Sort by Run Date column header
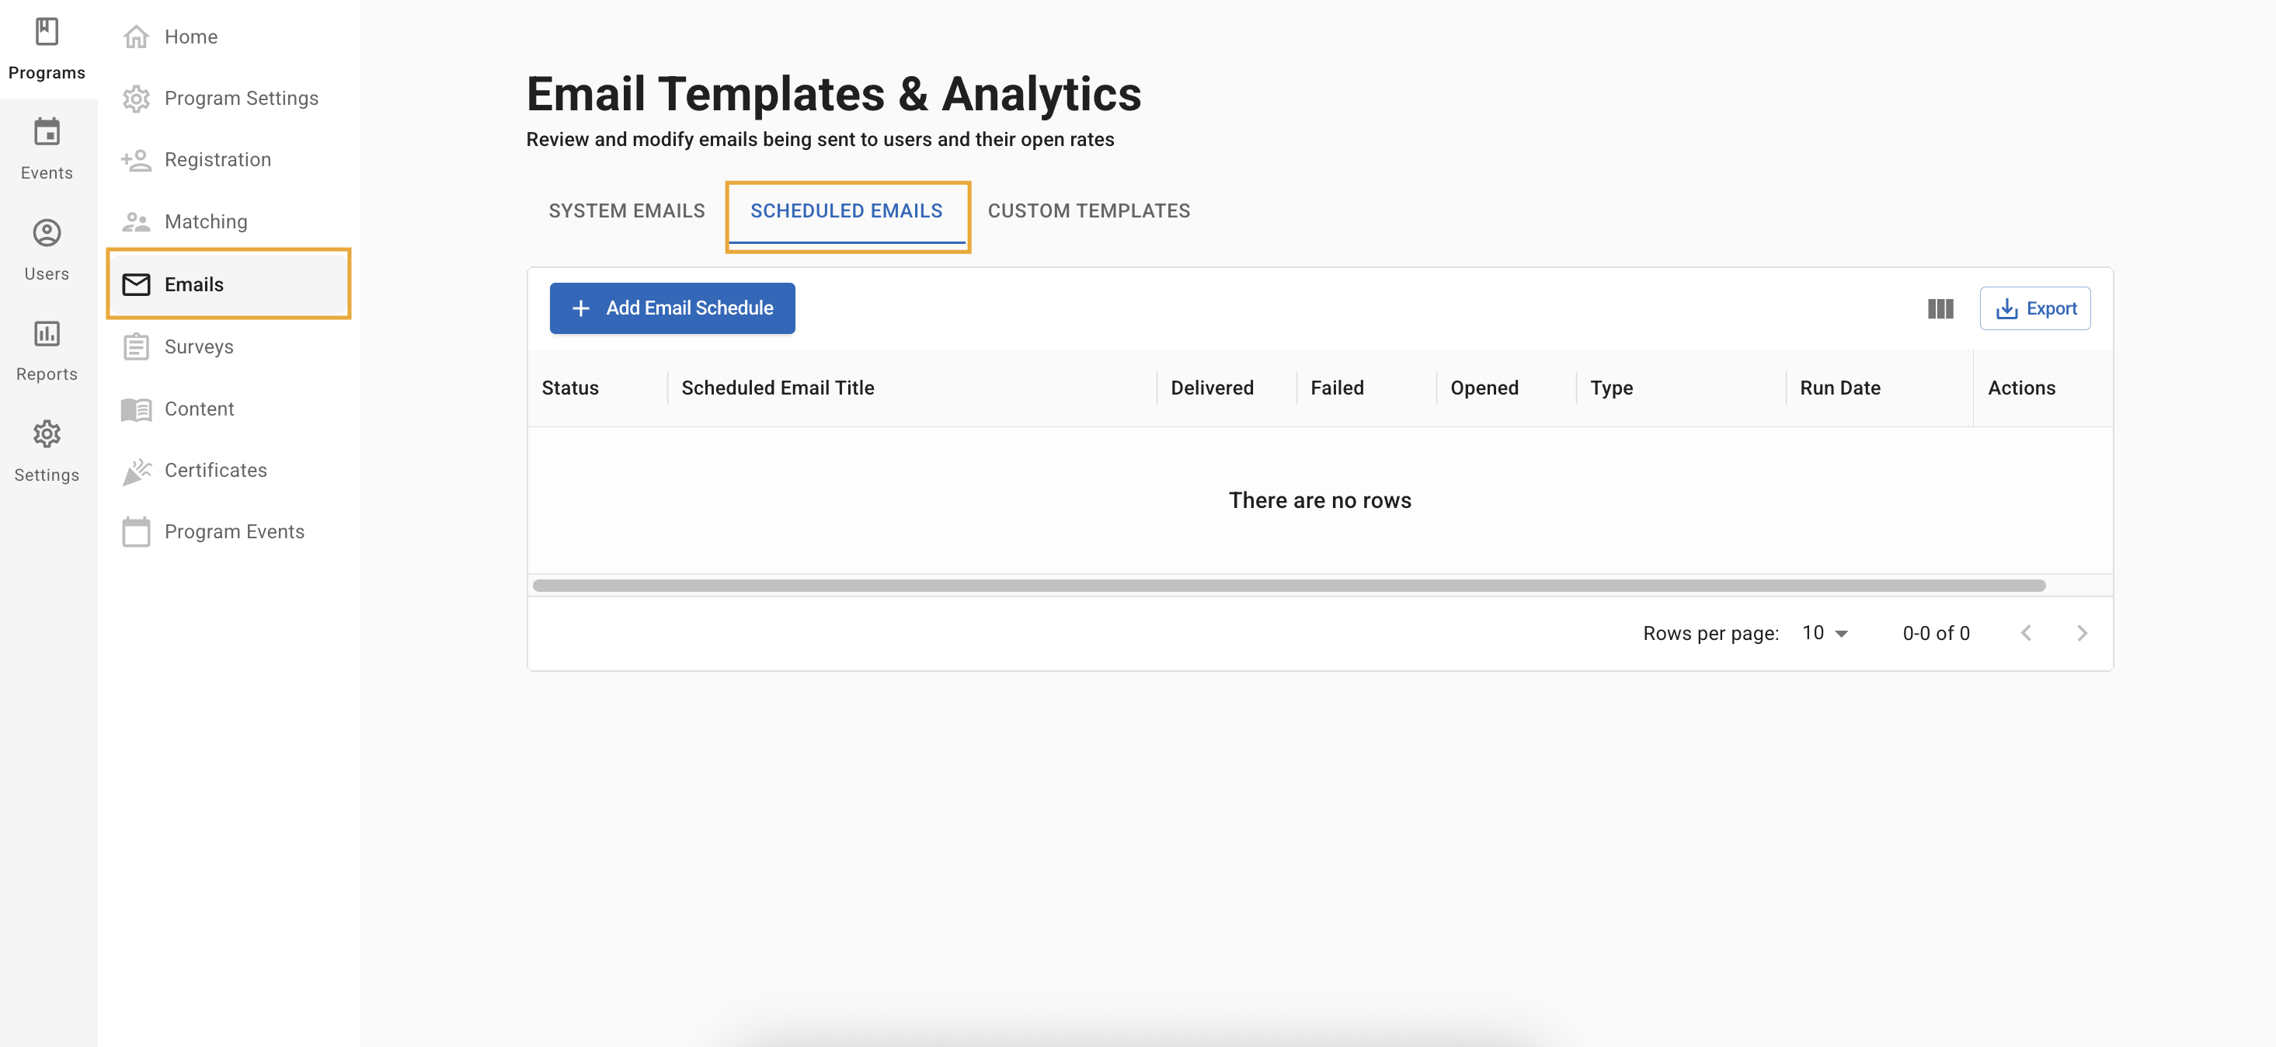Viewport: 2276px width, 1047px height. 1839,388
